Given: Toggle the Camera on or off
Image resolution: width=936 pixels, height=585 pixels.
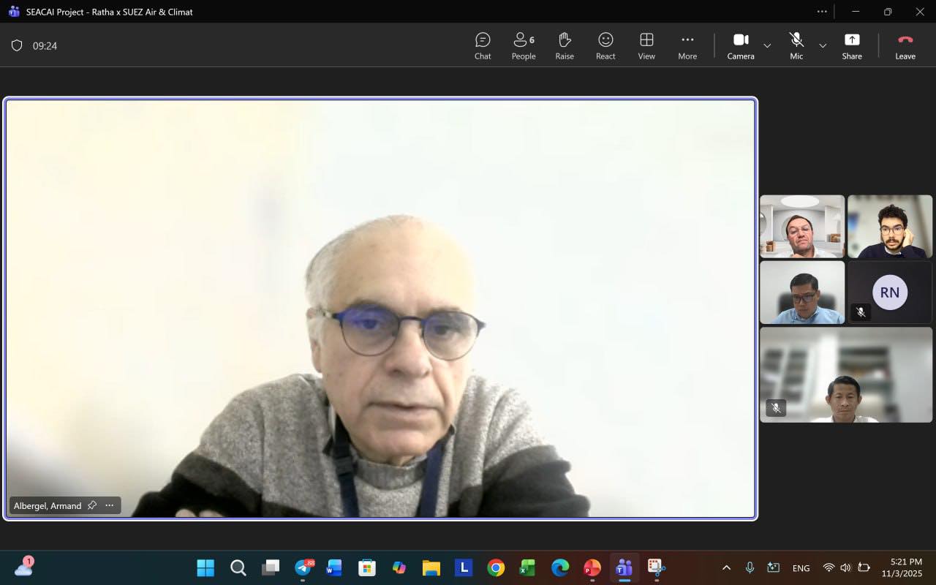Looking at the screenshot, I should tap(741, 45).
